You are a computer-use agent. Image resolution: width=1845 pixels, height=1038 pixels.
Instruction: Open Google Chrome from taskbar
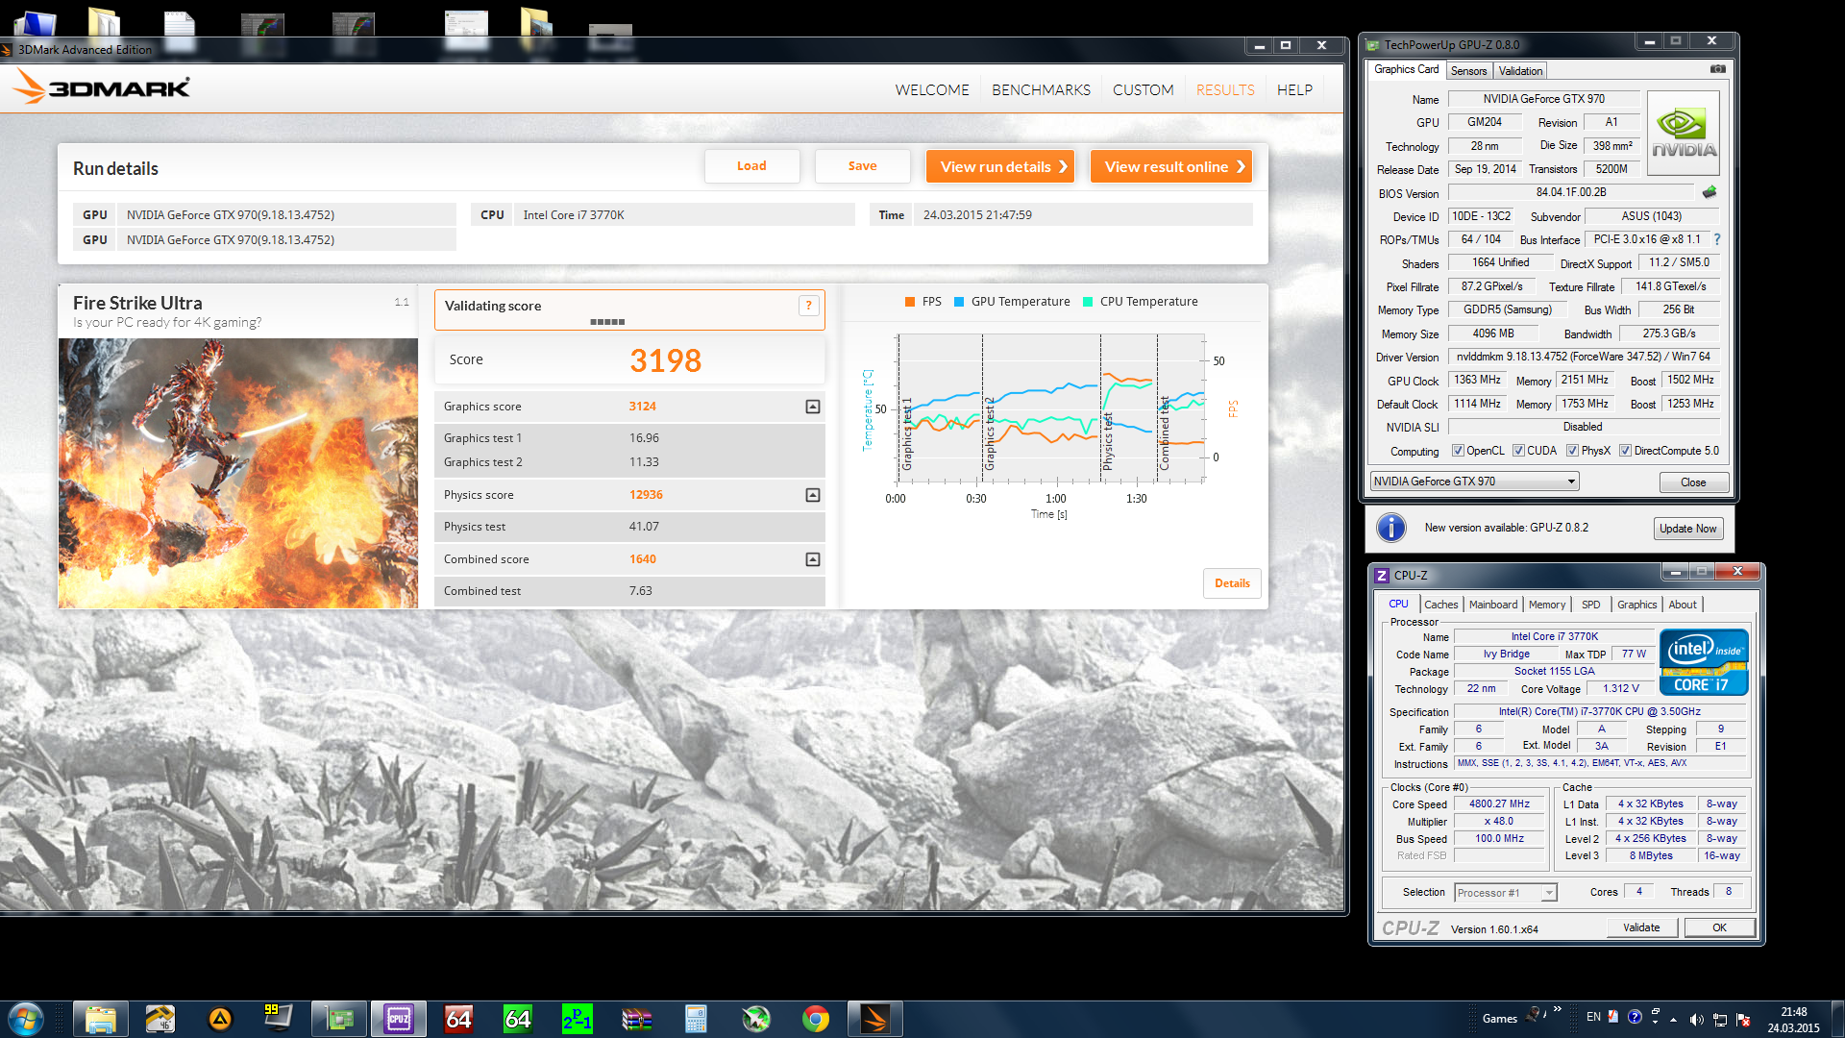click(x=816, y=1019)
